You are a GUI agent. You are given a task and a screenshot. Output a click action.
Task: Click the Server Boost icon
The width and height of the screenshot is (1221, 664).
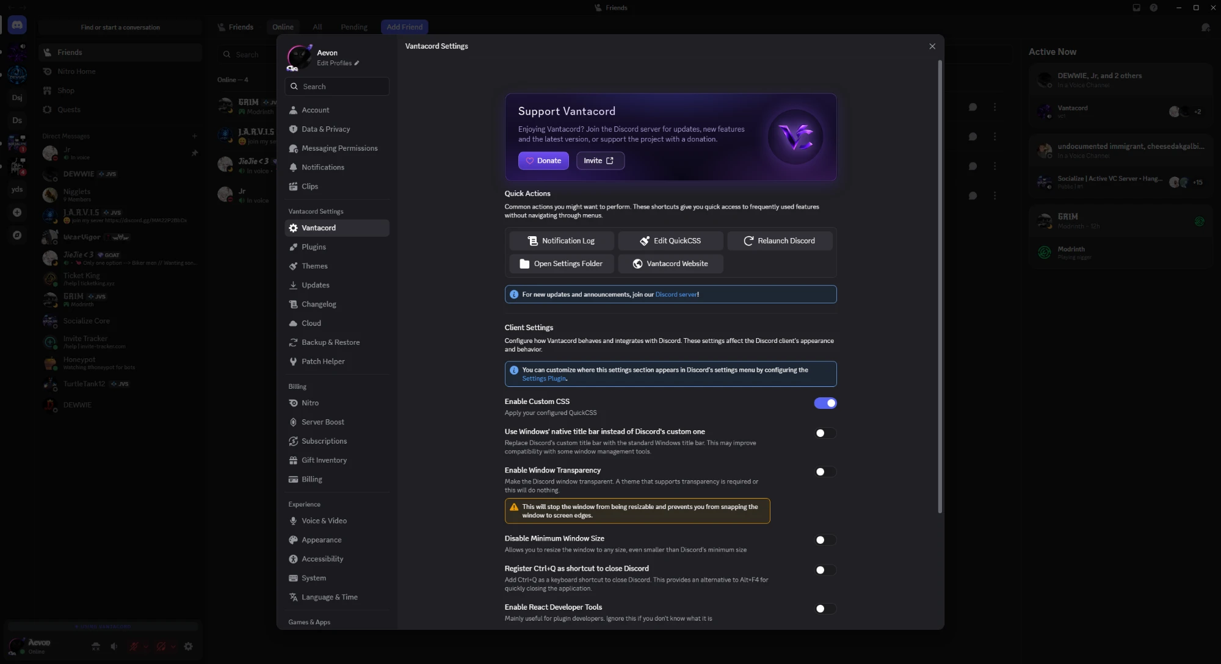(x=293, y=422)
